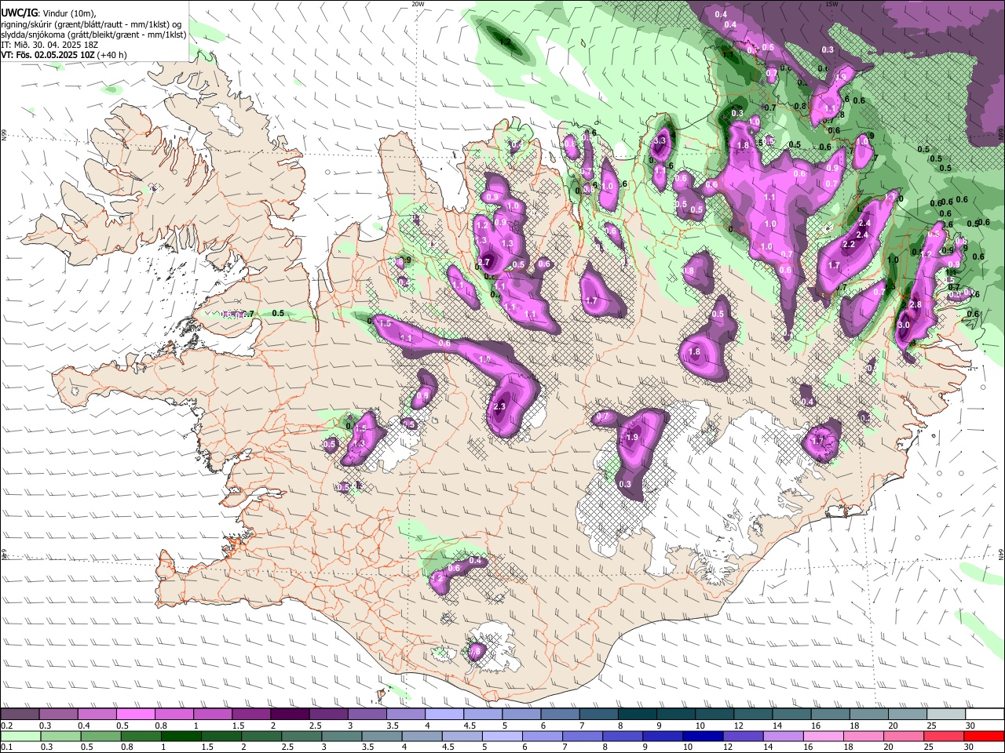
Task: Click the "slydda/snjókoma" description line
Action: (93, 35)
